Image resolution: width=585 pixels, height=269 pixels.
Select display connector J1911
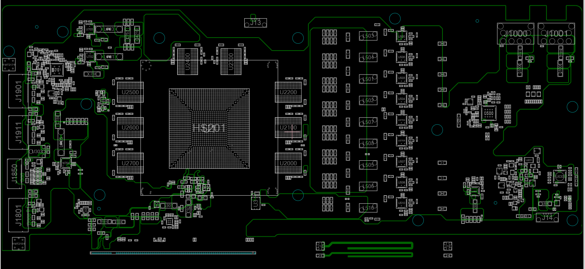(18, 133)
